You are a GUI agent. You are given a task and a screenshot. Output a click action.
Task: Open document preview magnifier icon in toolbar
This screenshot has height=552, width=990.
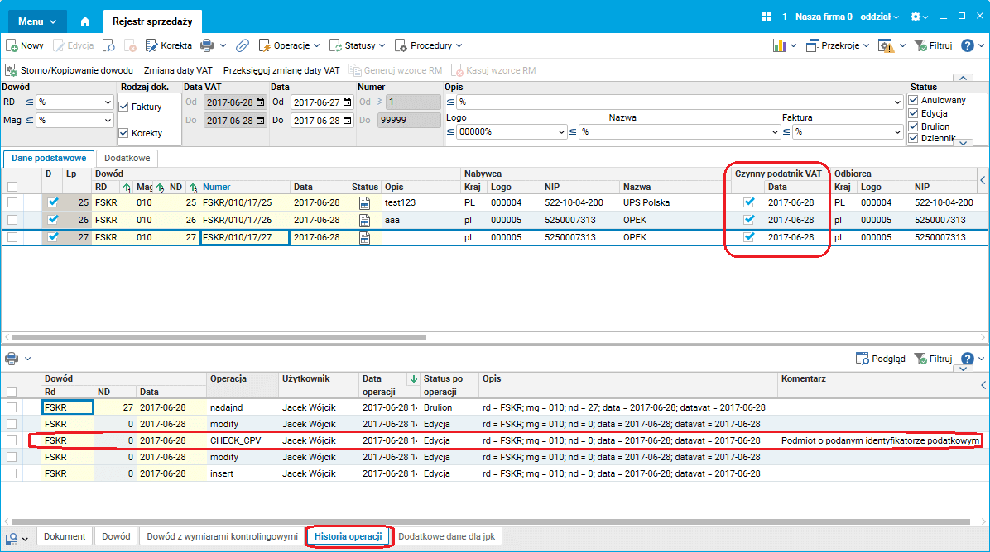[108, 45]
